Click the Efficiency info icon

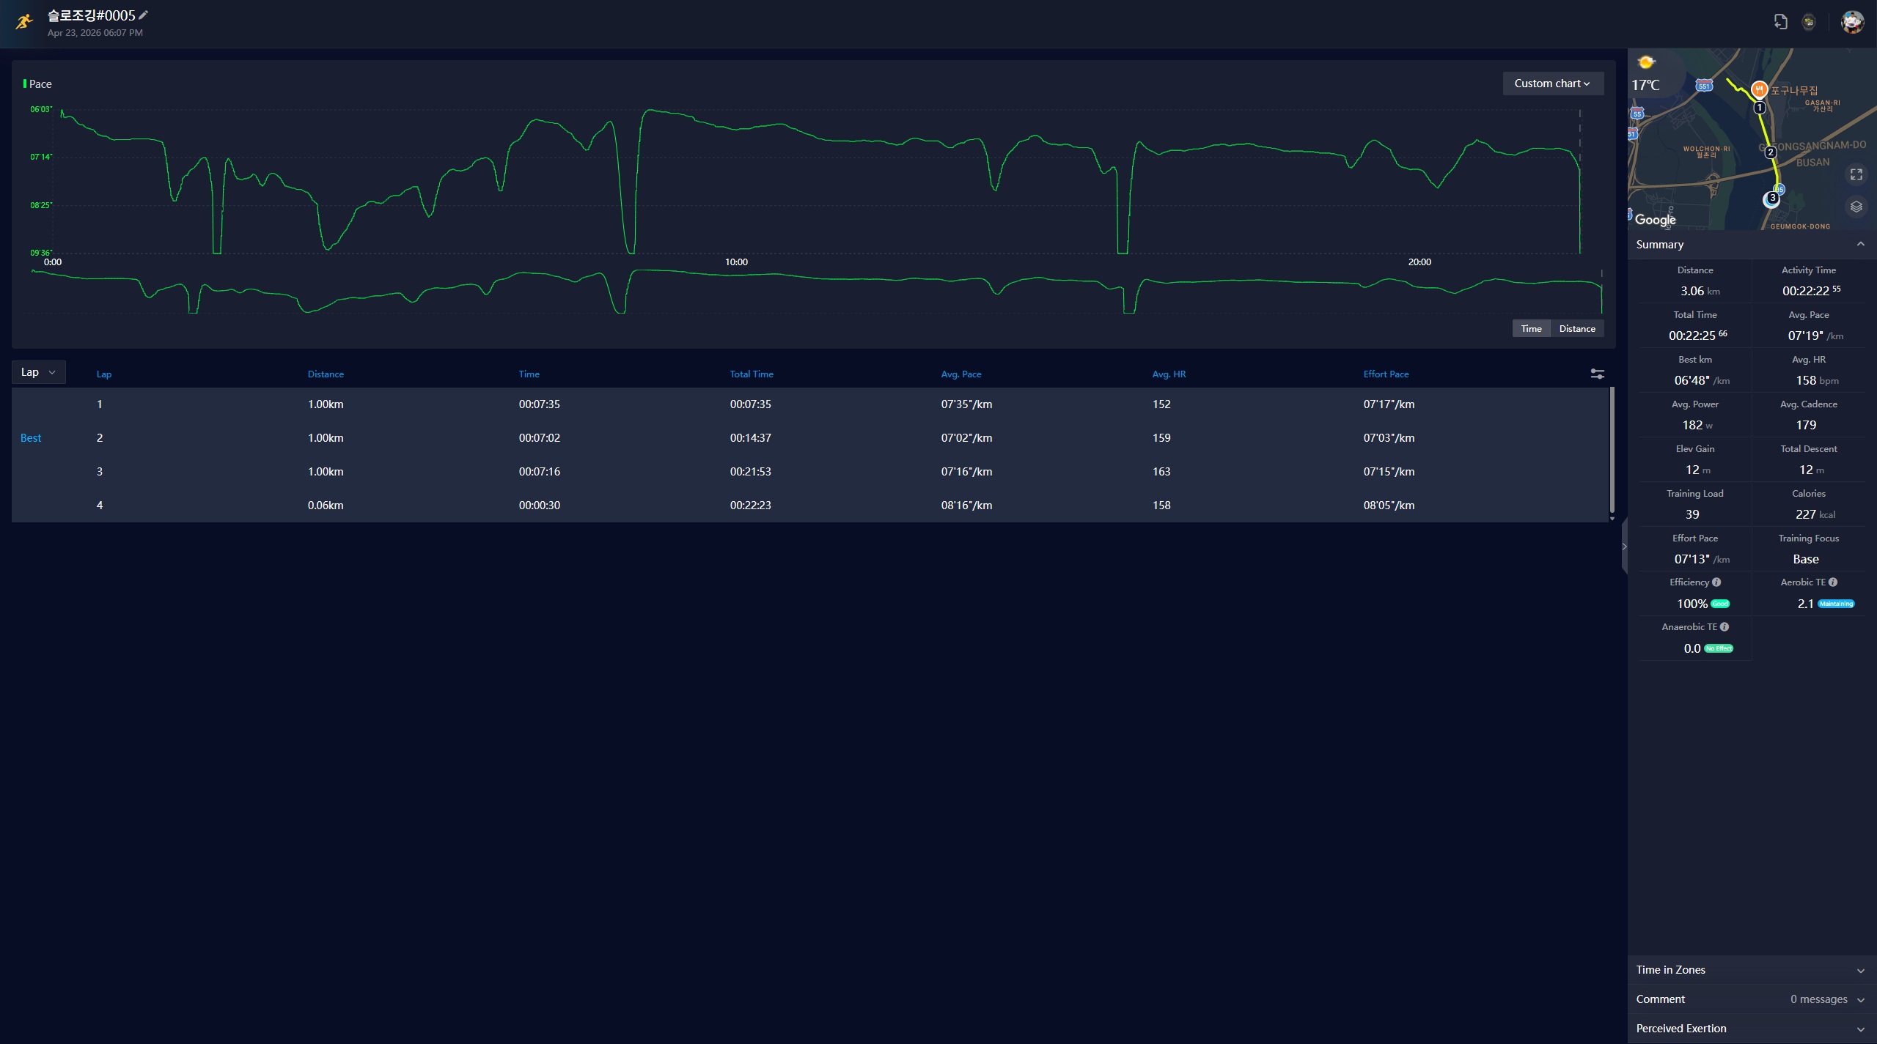click(1716, 582)
